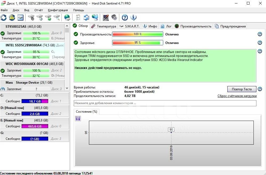Viewport: 266px width, 175px height.
Task: Click disk list scrollbar up arrow
Action: (67, 26)
